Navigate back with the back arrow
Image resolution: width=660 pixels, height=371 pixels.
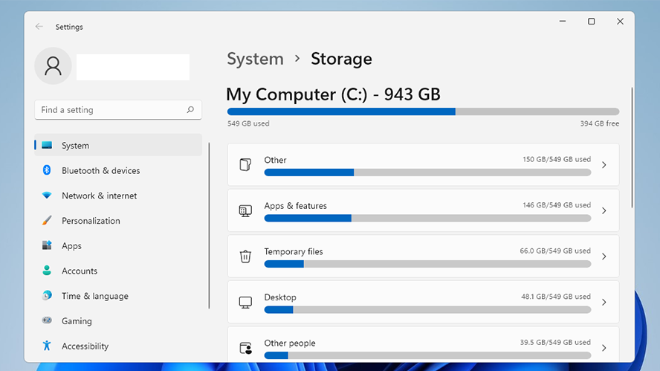(39, 27)
